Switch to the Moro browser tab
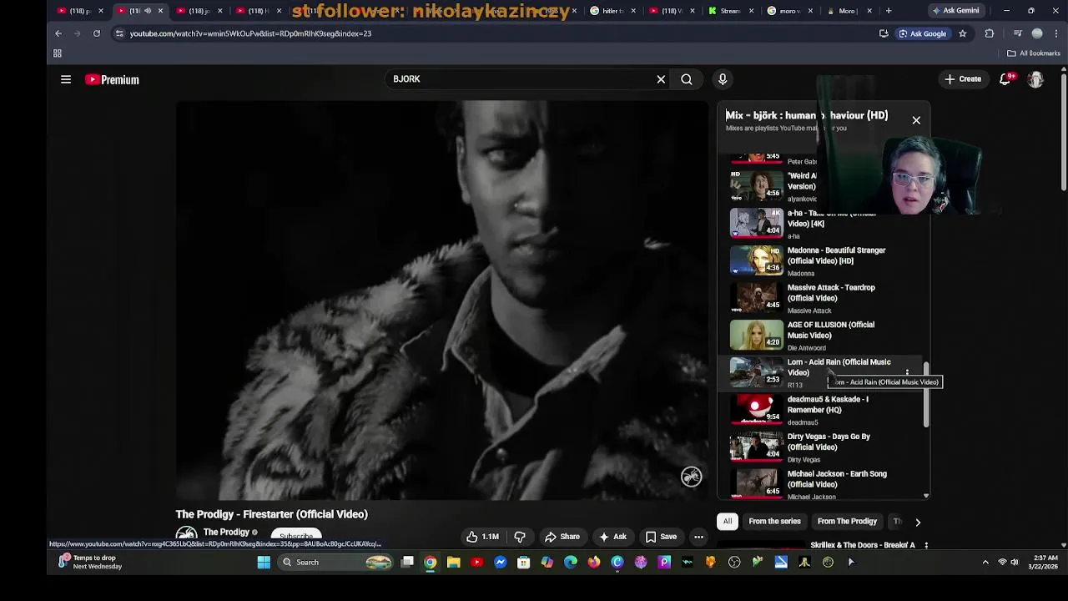Screen dimensions: 1068x601 point(844,11)
